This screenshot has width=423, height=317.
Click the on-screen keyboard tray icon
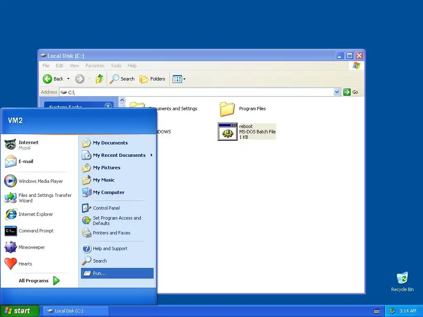coord(377,311)
